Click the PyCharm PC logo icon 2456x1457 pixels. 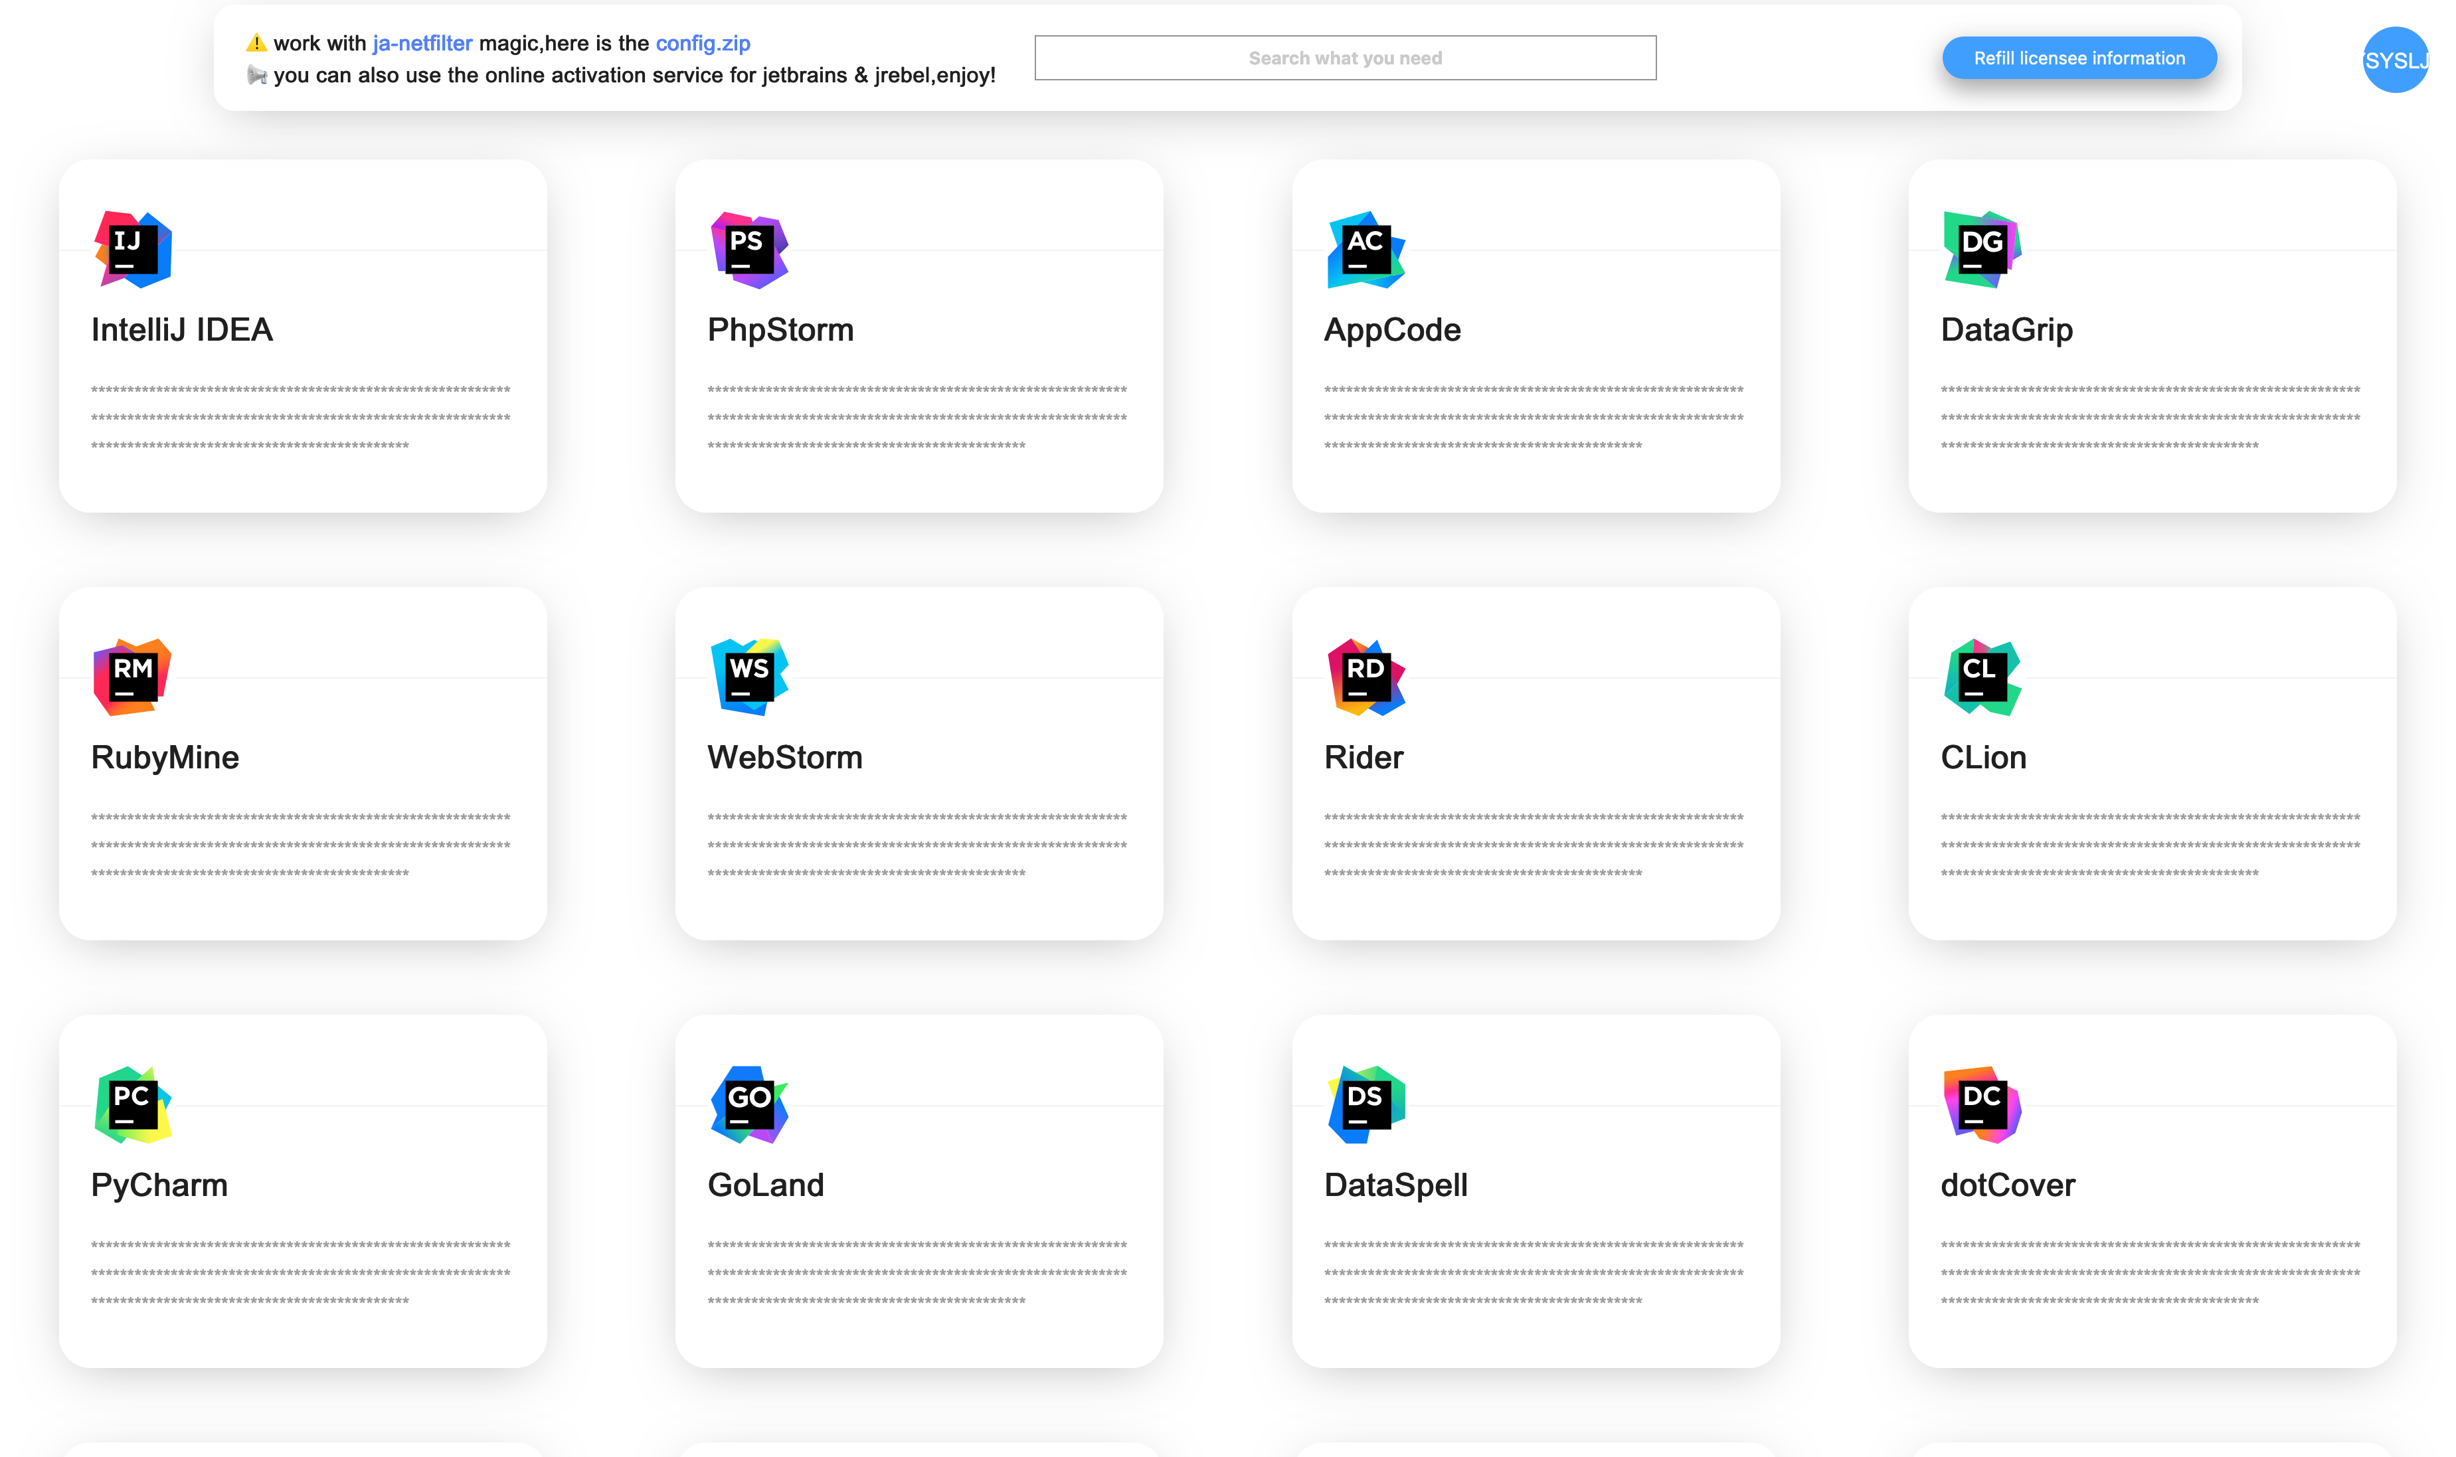133,1104
